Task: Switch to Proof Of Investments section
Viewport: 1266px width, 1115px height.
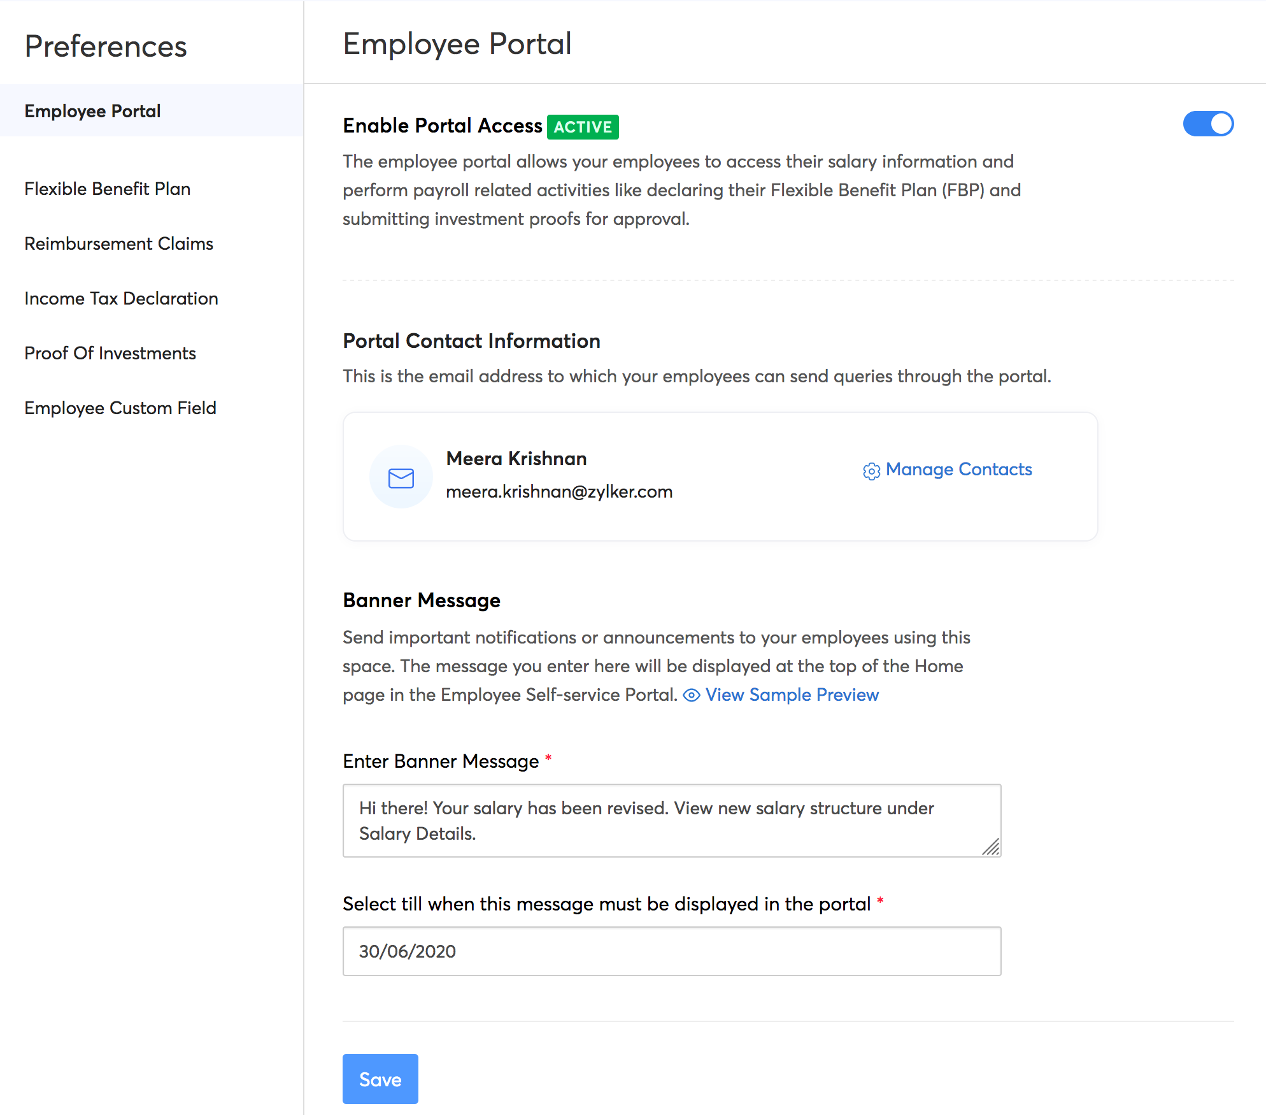Action: coord(110,353)
